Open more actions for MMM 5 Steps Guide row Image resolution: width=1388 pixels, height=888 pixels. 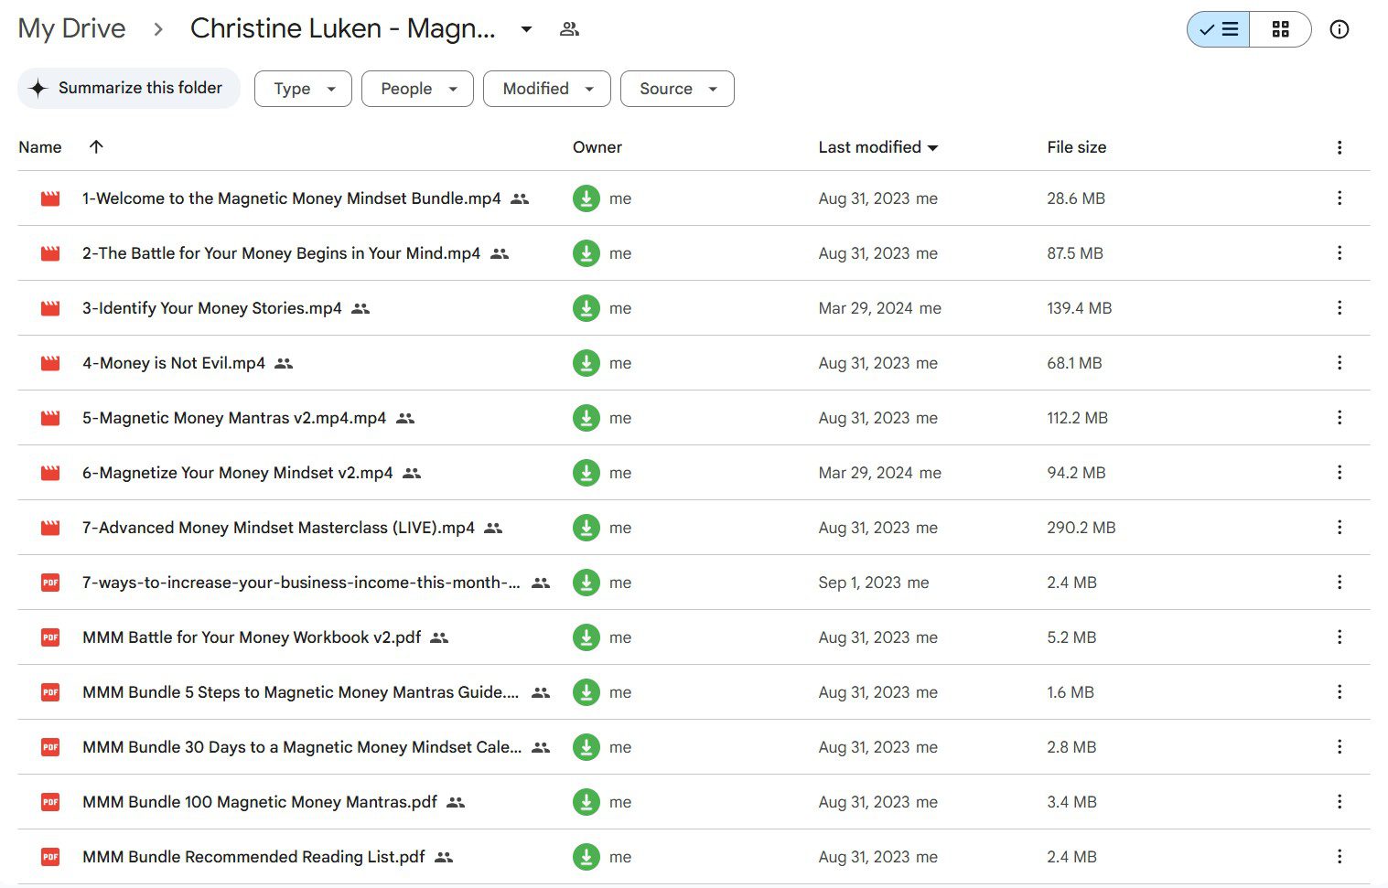tap(1340, 692)
